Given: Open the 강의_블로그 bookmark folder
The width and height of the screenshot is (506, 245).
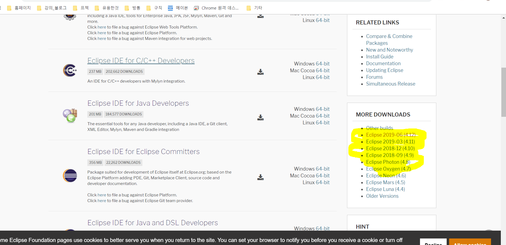Looking at the screenshot, I should [x=52, y=8].
